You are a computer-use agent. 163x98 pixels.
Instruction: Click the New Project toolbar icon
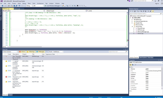point(9,6)
